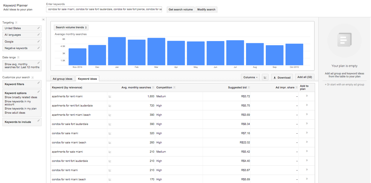Image resolution: width=371 pixels, height=183 pixels.
Task: Edit Keyword options pencil icon
Action: coord(39,92)
